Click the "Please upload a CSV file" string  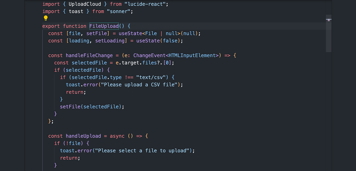click(x=139, y=85)
